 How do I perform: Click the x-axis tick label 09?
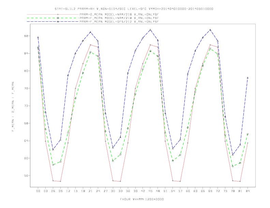pos(60,191)
